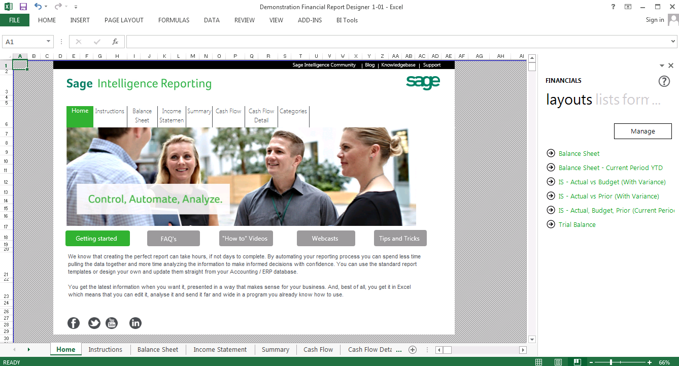679x366 pixels.
Task: Click the Excel Help question mark icon
Action: click(614, 7)
